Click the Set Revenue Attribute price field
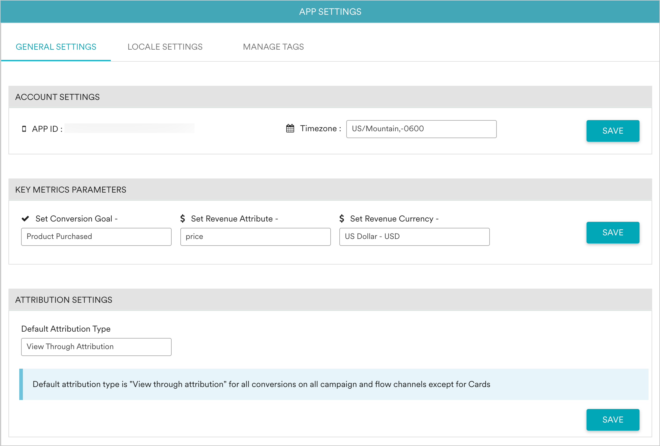The width and height of the screenshot is (660, 446). 255,237
